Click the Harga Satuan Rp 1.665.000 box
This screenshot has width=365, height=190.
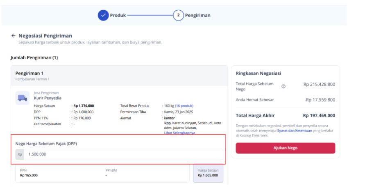[x=208, y=173]
